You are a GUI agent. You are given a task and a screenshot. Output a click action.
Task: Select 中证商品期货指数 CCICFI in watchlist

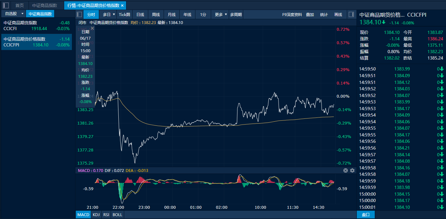[x=36, y=26]
